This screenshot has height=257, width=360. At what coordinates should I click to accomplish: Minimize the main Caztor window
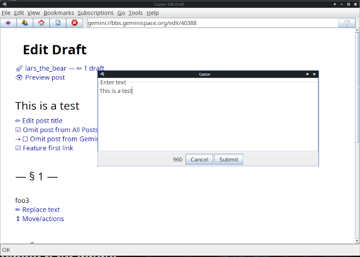pos(342,4)
